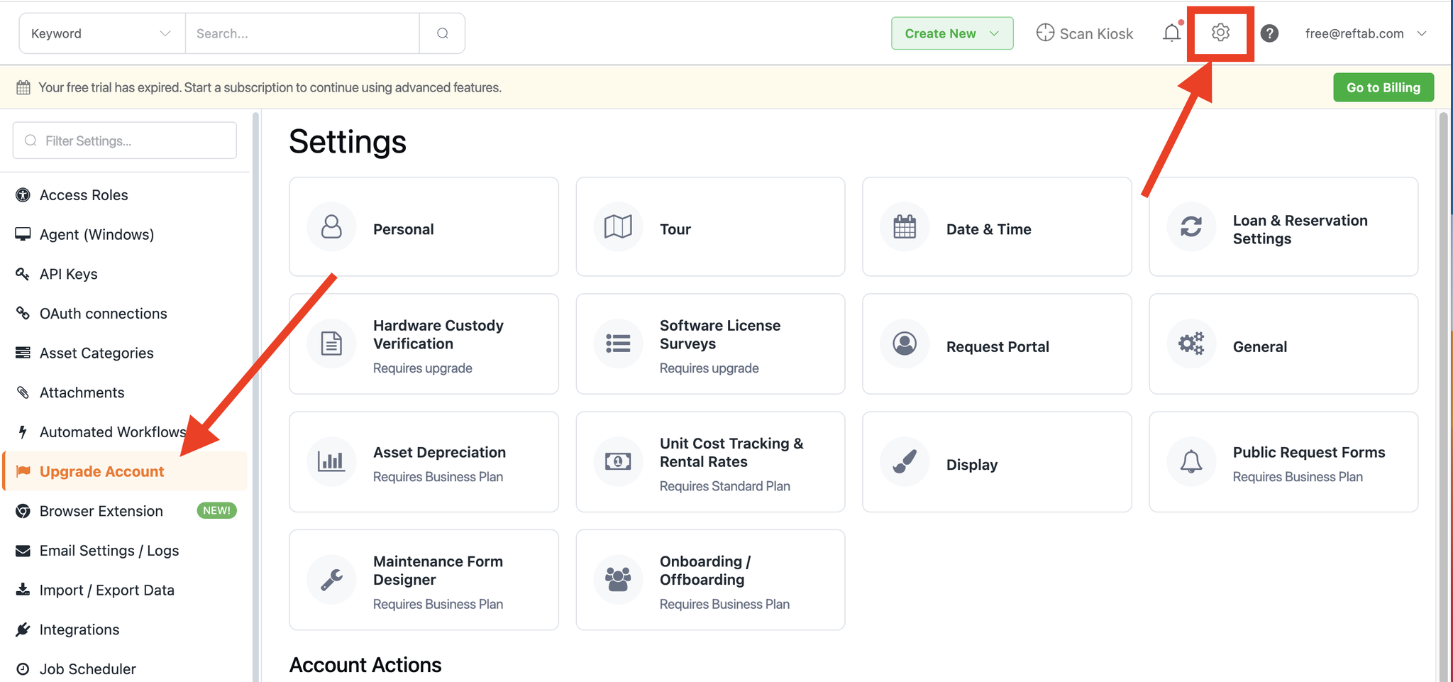Click the main Search text field
The width and height of the screenshot is (1453, 682).
click(x=302, y=33)
